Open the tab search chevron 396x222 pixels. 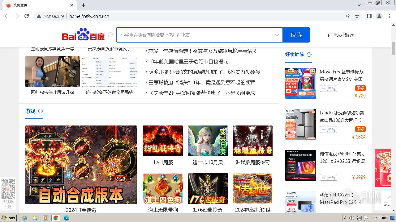pyautogui.click(x=359, y=5)
